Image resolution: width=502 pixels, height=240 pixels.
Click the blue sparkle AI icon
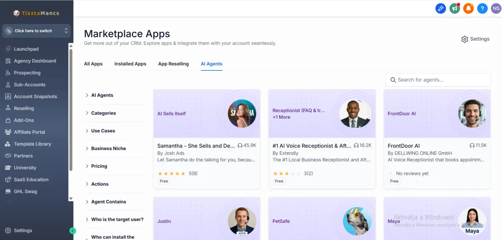[x=441, y=8]
